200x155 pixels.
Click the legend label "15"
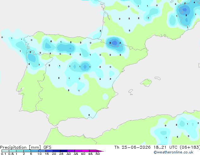pos(47,154)
